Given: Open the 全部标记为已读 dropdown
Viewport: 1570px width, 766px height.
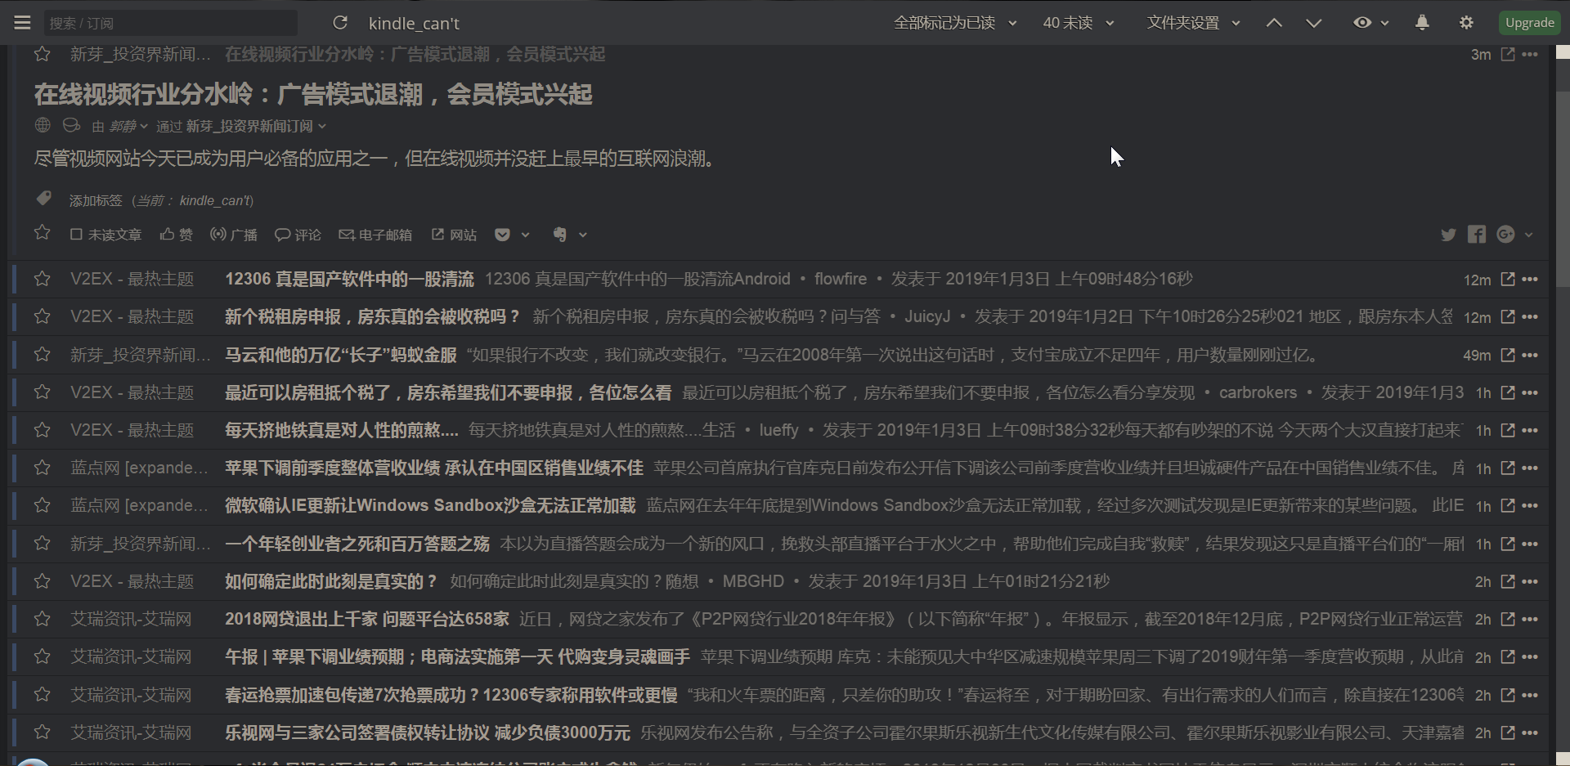Looking at the screenshot, I should pyautogui.click(x=954, y=22).
